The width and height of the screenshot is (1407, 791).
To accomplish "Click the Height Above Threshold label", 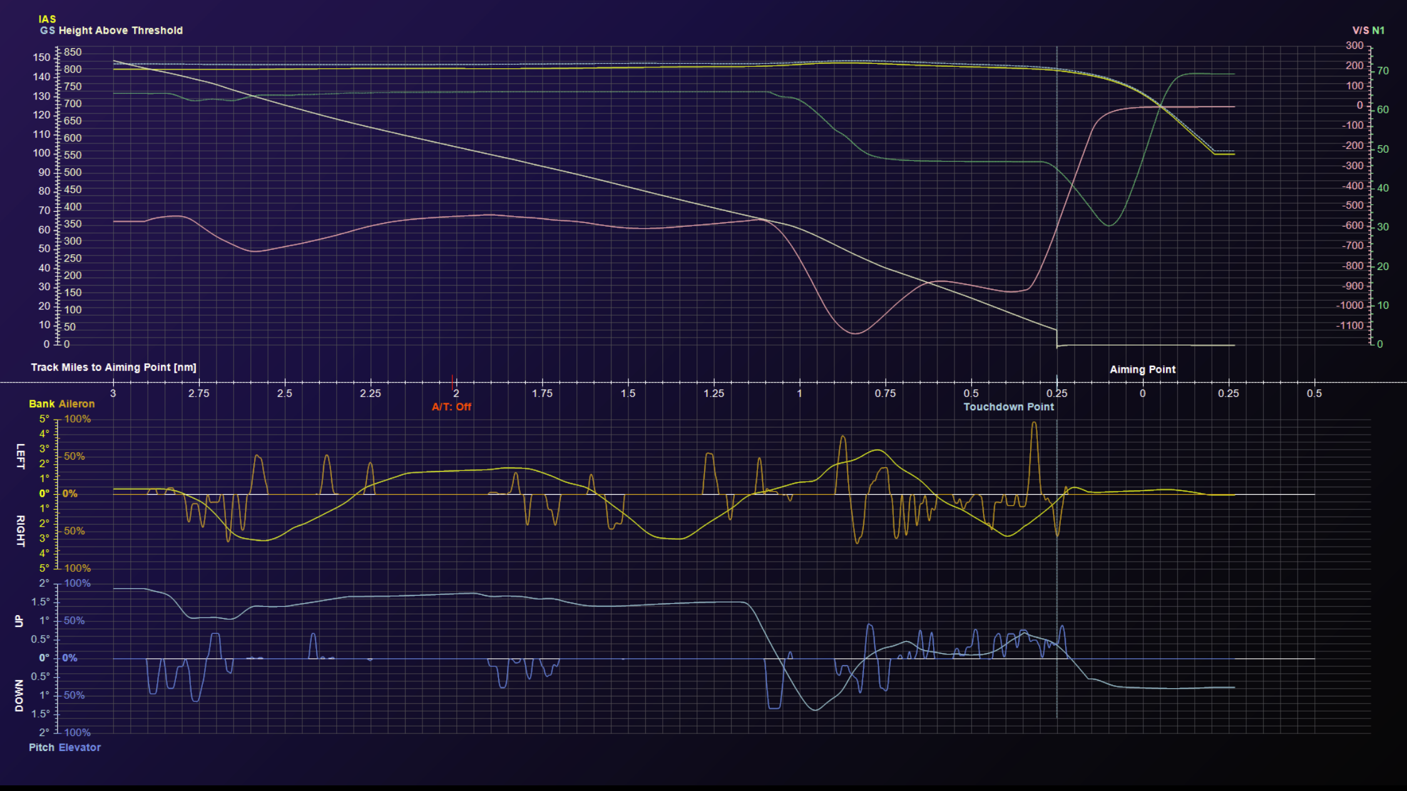I will pyautogui.click(x=121, y=31).
